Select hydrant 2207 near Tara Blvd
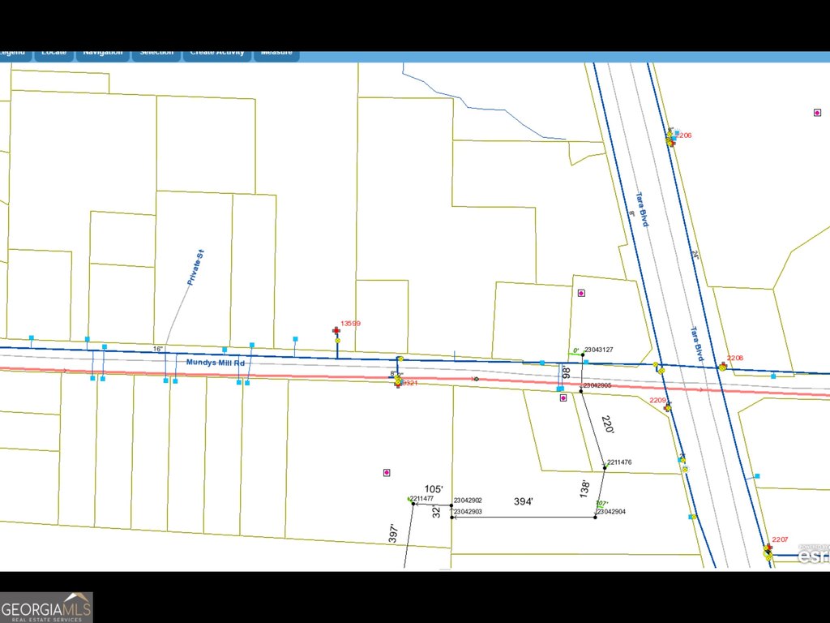 768,549
